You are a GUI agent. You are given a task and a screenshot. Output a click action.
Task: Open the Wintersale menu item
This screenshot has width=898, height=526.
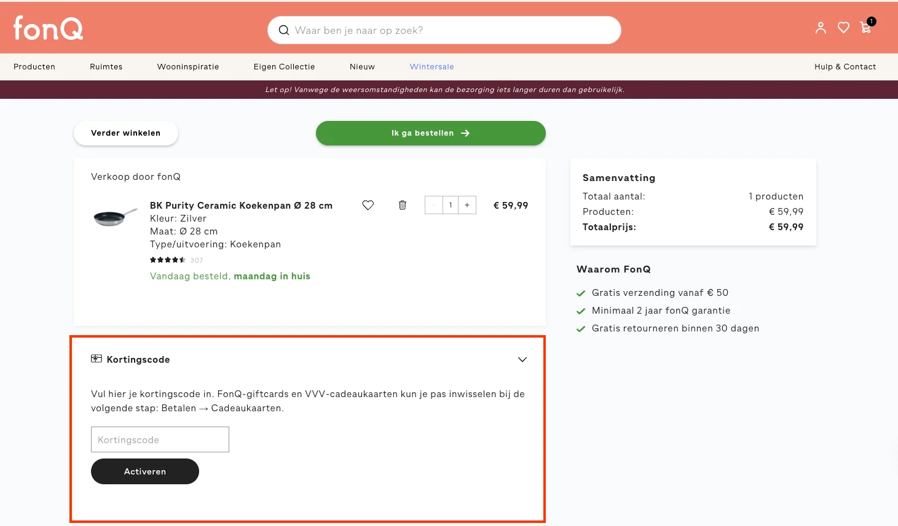(x=431, y=67)
